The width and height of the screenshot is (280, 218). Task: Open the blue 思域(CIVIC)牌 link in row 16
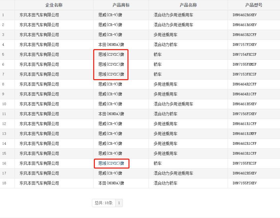point(111,163)
